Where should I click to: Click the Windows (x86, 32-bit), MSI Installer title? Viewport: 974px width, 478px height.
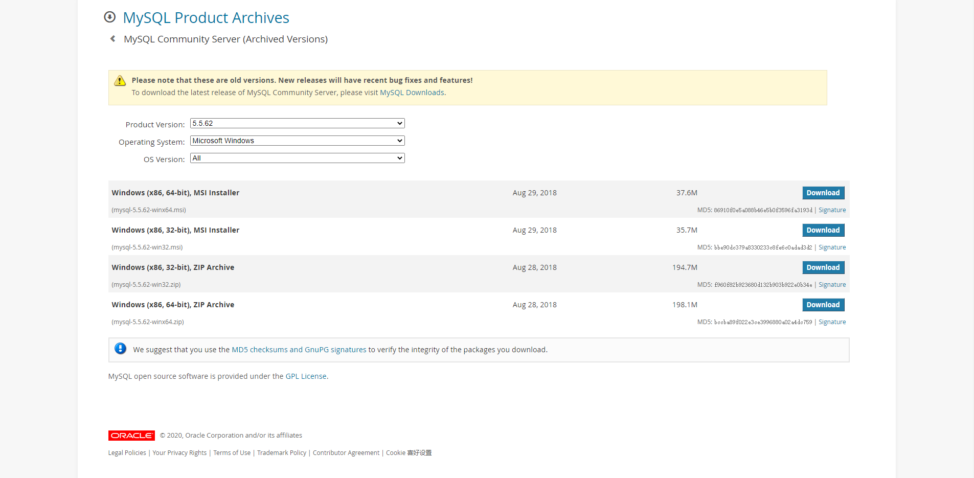[x=175, y=230]
